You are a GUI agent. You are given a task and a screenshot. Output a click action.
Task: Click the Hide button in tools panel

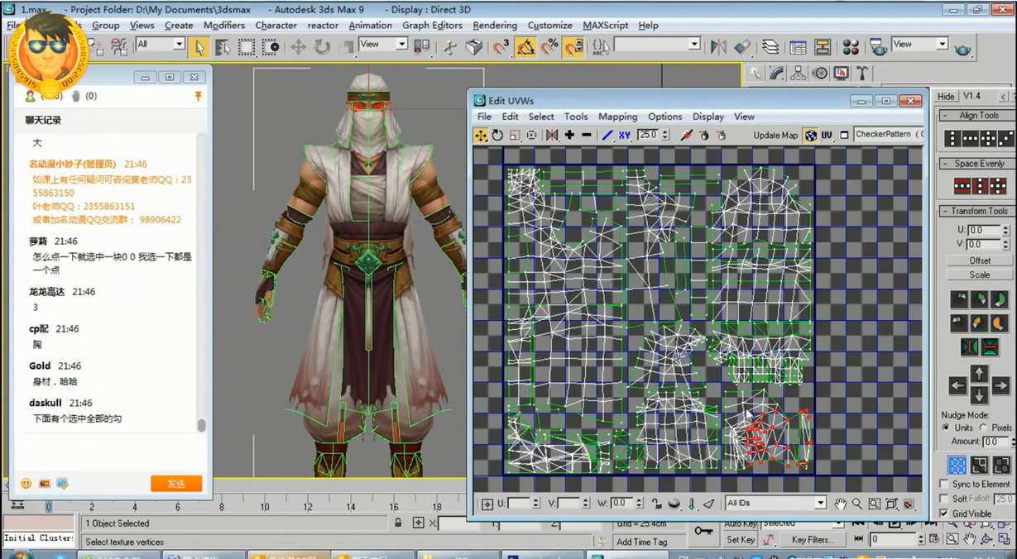pyautogui.click(x=946, y=97)
